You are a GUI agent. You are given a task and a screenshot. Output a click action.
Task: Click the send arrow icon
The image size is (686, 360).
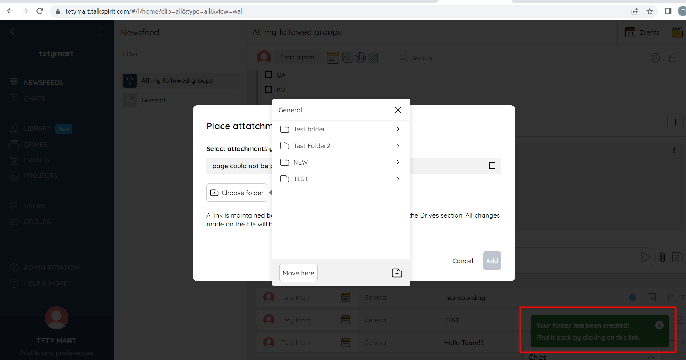pyautogui.click(x=645, y=257)
